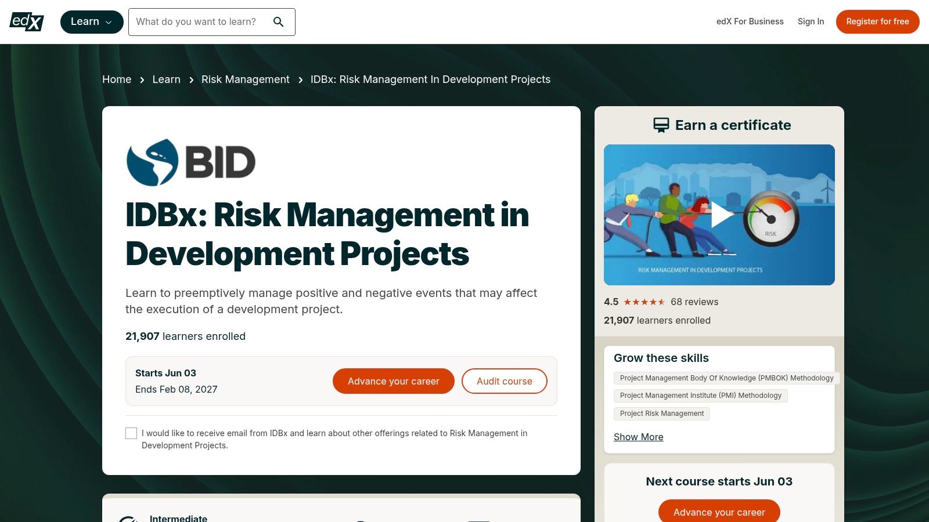929x522 pixels.
Task: Open the Learn dropdown menu
Action: tap(92, 22)
